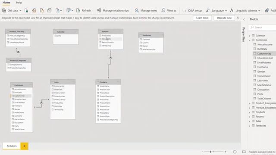Click the zoom out minus icon
Screen dimensions: 276x155
(202, 152)
